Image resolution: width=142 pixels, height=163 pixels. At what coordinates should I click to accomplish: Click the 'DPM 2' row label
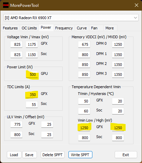coord(101,64)
